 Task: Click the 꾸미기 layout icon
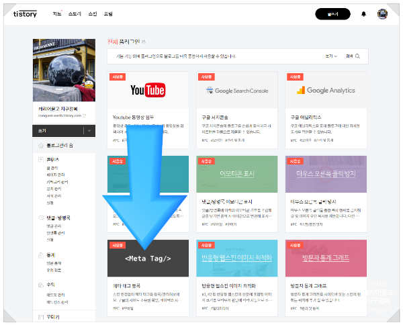coord(40,318)
